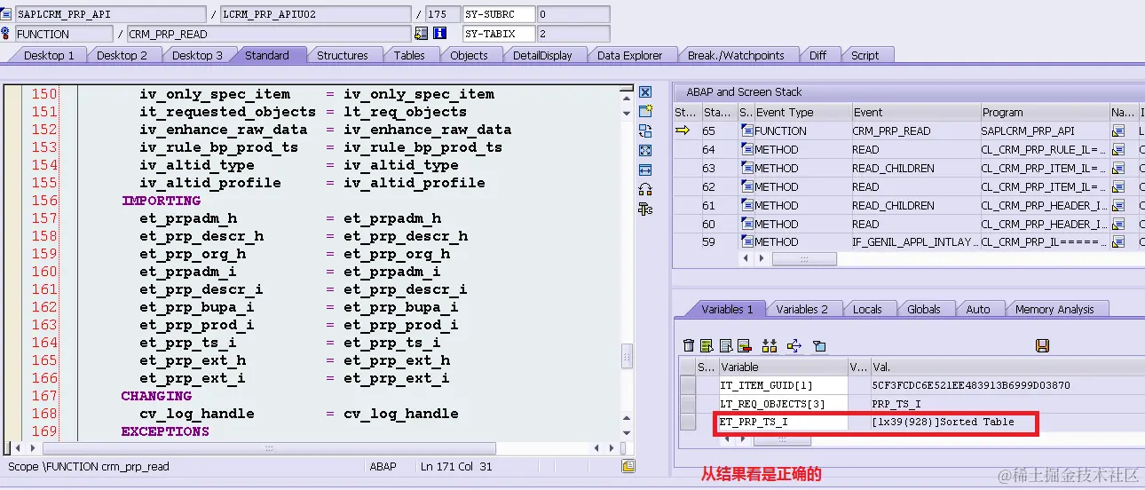
Task: Open the Break./Watchpoints tab
Action: pyautogui.click(x=736, y=55)
